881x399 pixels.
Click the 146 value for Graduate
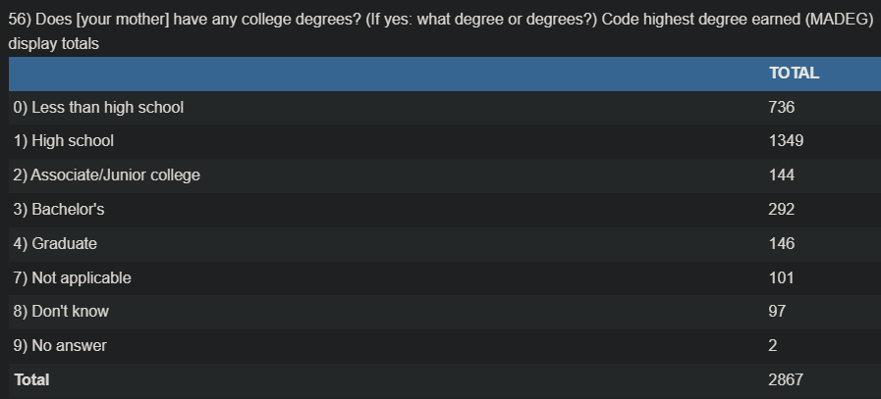[782, 243]
